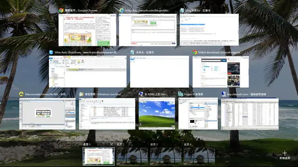Click the Windows Live Mail icon
Image resolution: width=298 pixels, height=167 pixels.
pos(81,94)
